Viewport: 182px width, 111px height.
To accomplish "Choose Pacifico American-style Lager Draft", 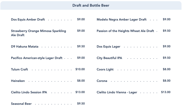I will [37, 58].
